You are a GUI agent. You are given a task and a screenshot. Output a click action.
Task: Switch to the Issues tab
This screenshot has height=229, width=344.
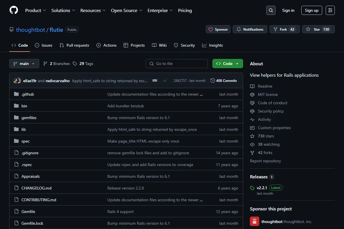[44, 45]
